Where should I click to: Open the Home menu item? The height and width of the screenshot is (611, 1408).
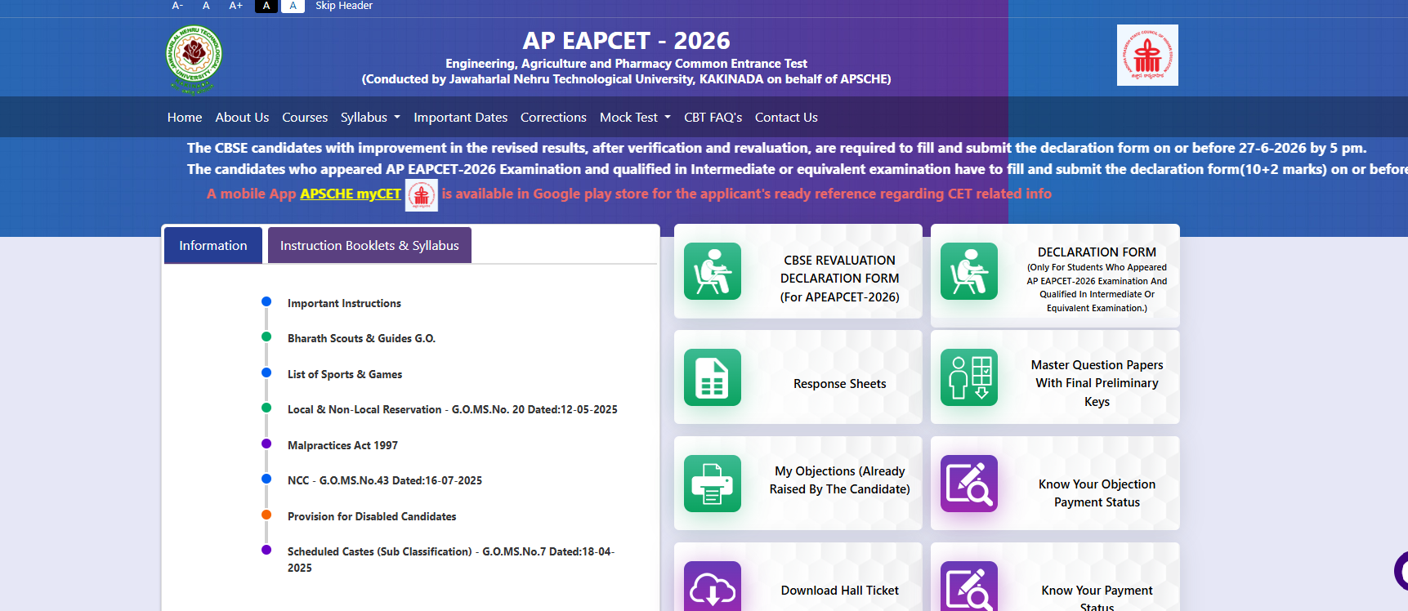tap(185, 117)
